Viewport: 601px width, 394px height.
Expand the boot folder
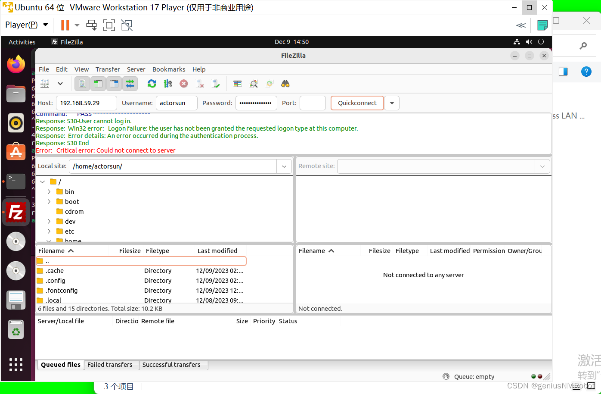click(49, 202)
